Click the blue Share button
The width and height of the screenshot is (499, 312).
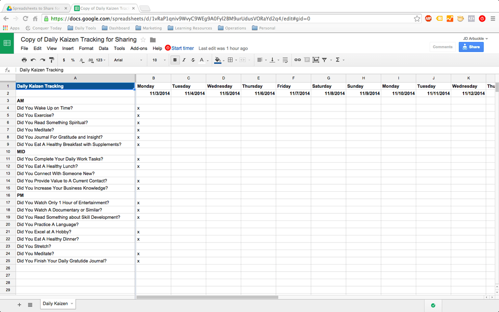click(x=471, y=47)
